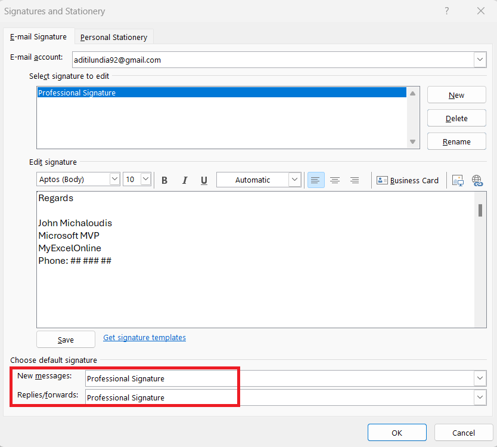
Task: Cancel the dialog
Action: 464,433
